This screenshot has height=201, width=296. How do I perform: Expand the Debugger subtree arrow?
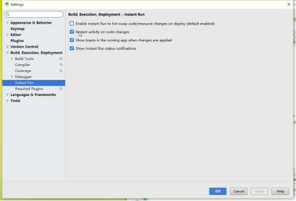[x=12, y=77]
